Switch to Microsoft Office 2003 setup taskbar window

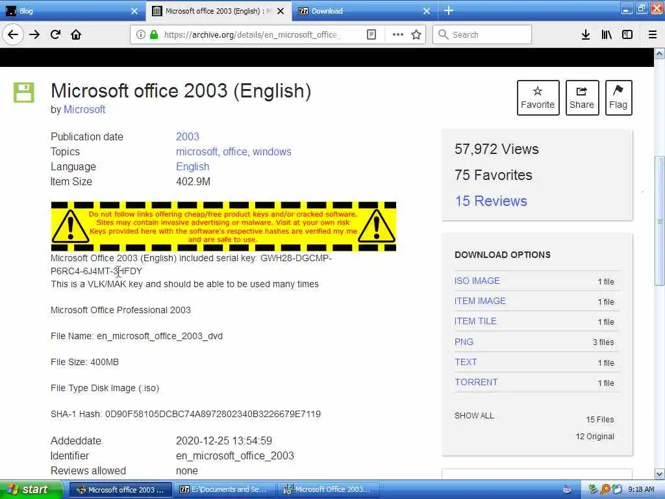(327, 490)
